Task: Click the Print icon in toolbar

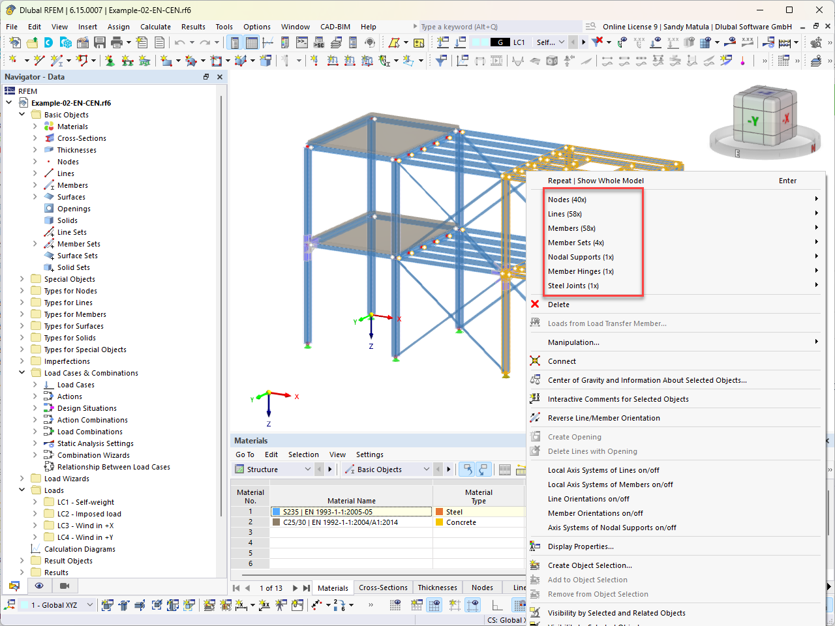Action: coord(117,42)
